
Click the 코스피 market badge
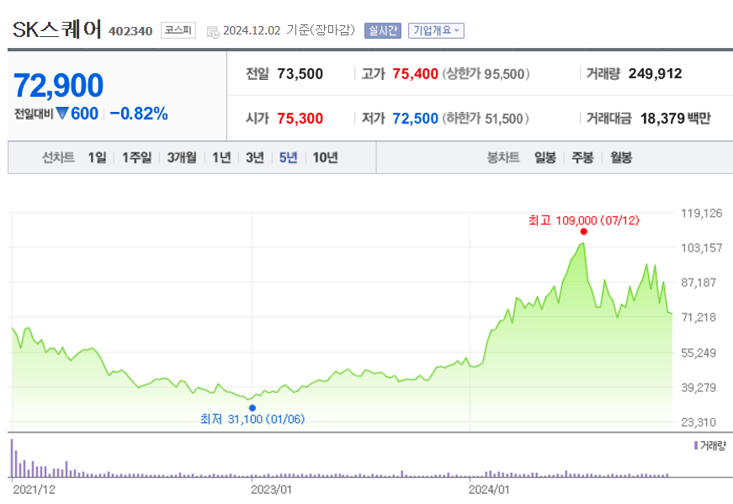point(178,30)
